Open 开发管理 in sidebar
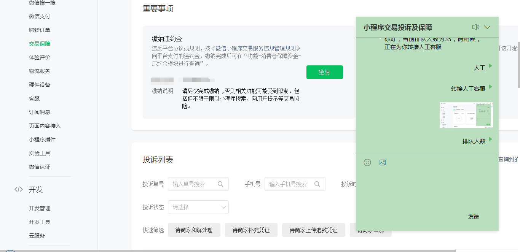The width and height of the screenshot is (520, 252). (40, 208)
